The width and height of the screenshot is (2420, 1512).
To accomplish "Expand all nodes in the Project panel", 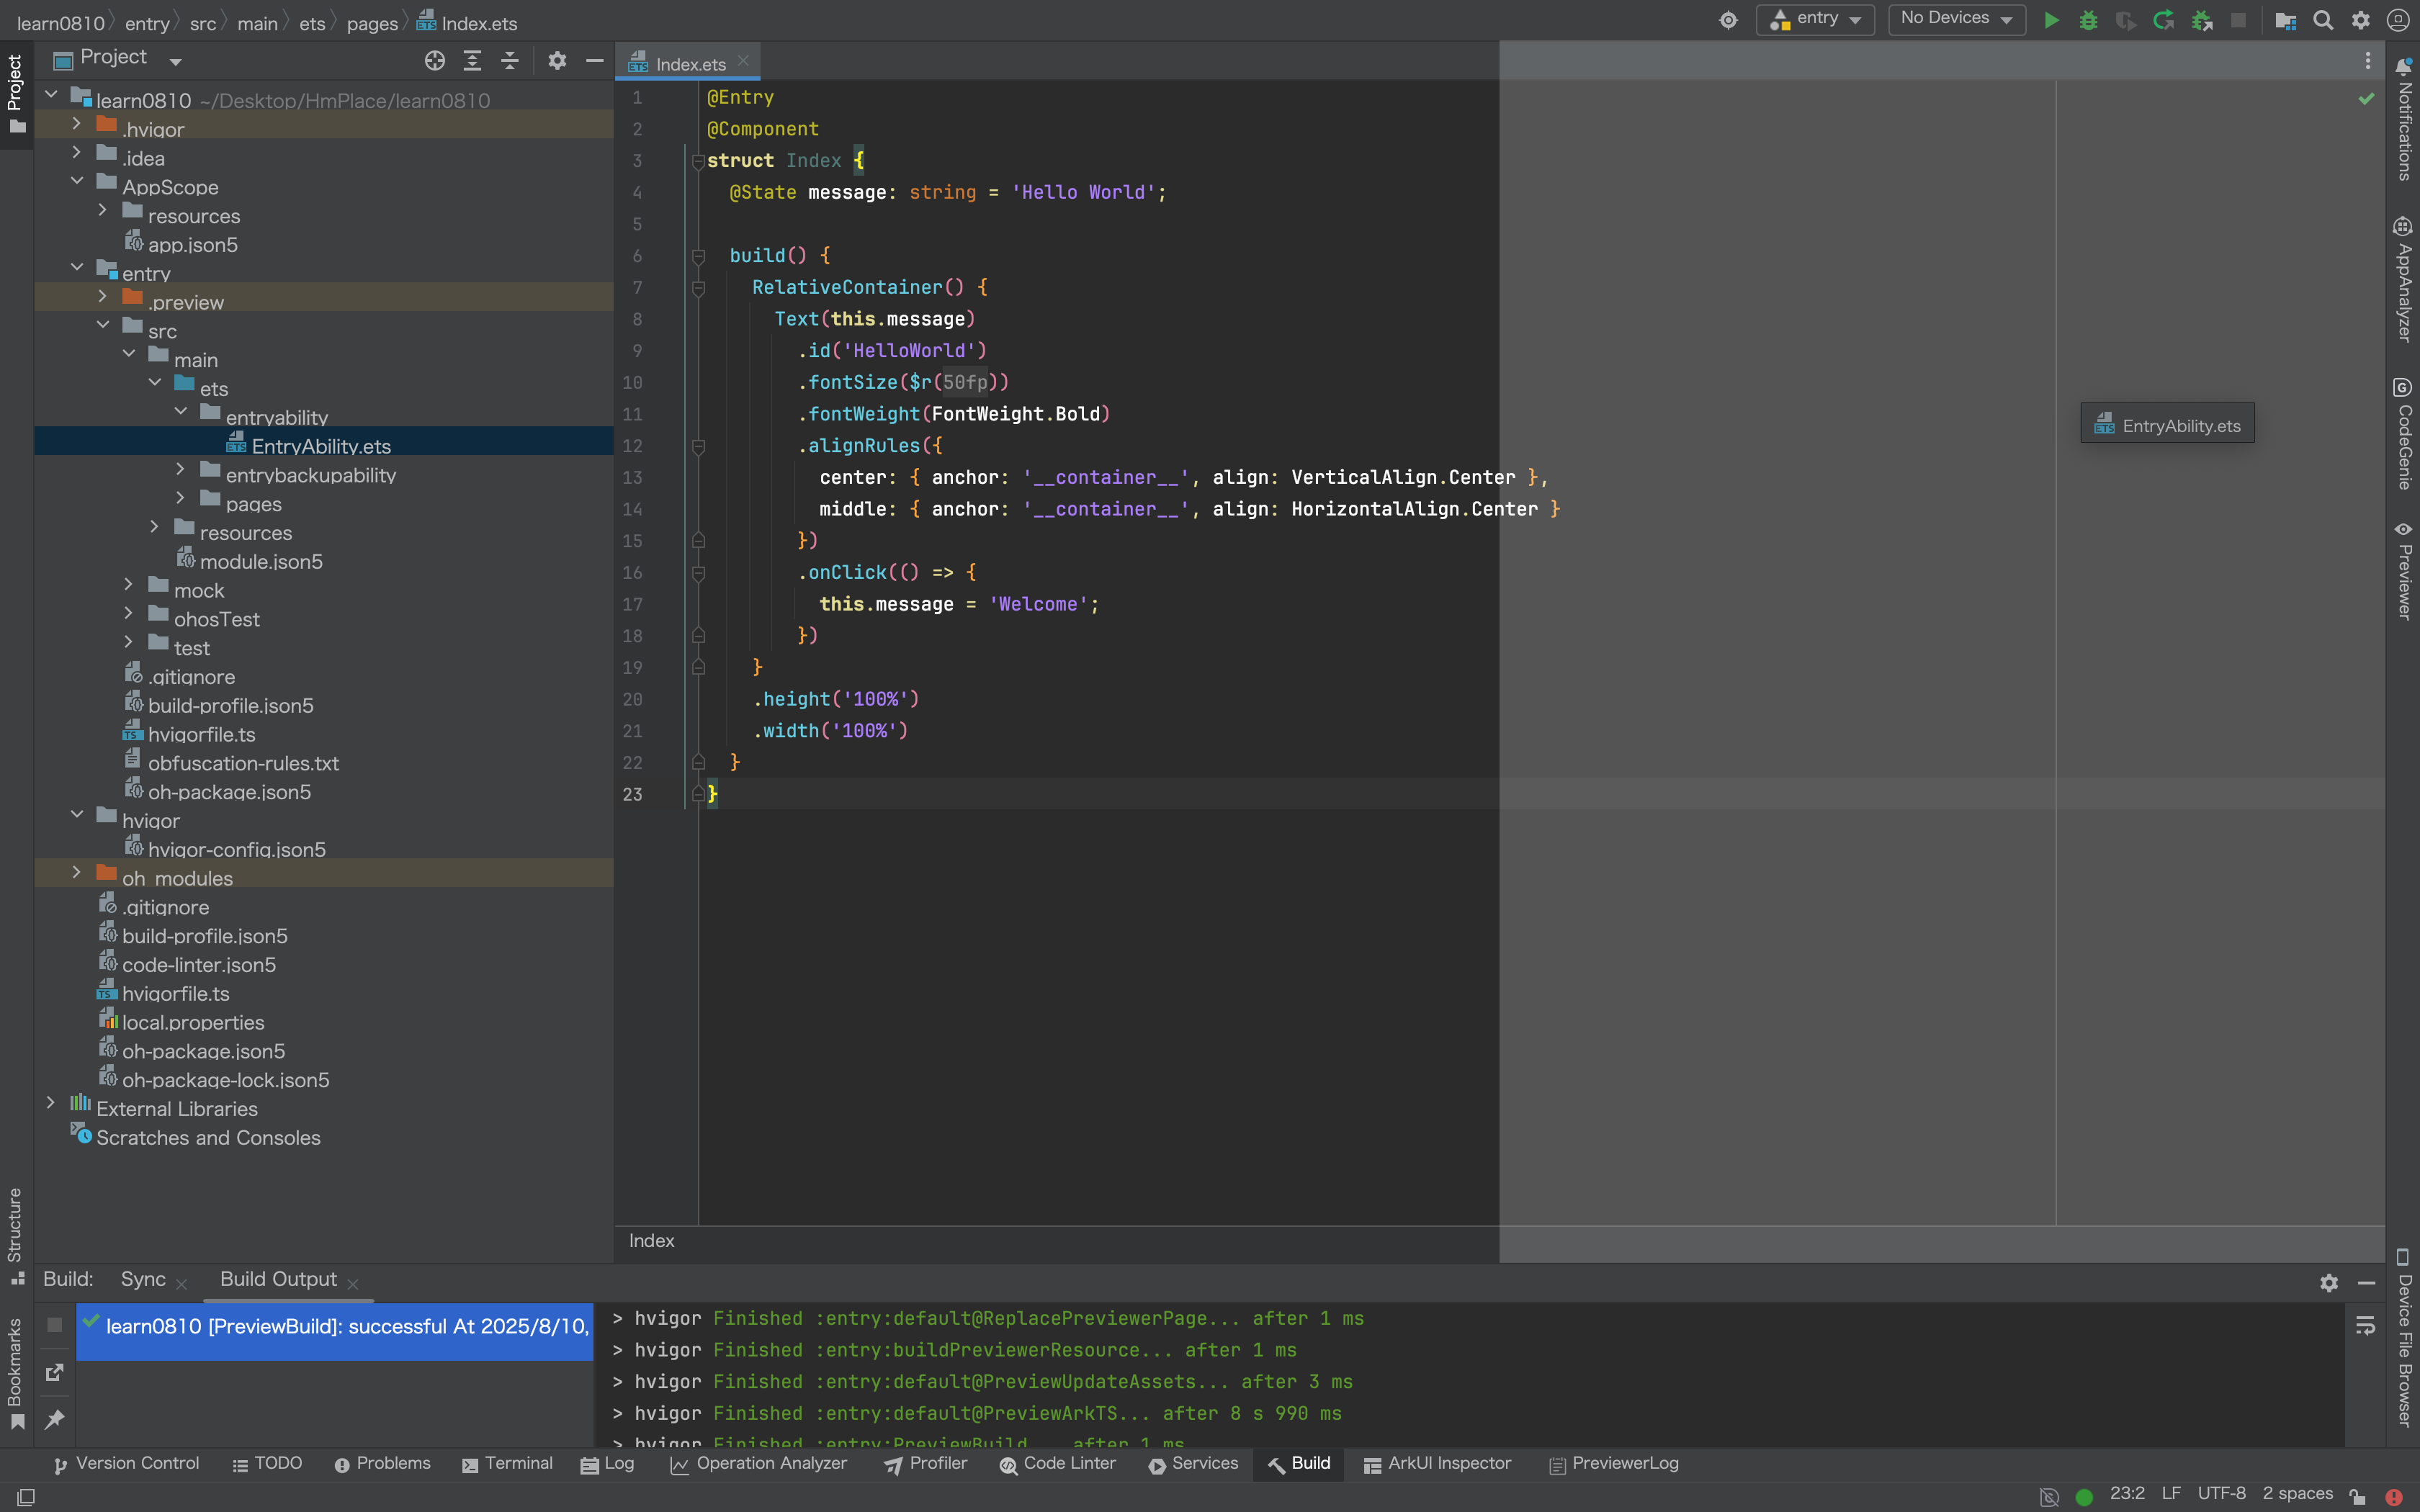I will (x=472, y=61).
